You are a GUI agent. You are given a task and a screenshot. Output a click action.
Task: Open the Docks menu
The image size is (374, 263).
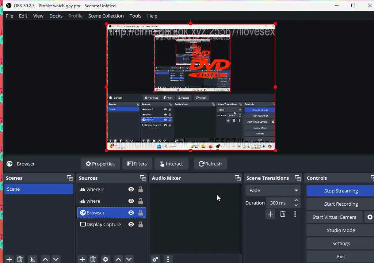(x=56, y=16)
